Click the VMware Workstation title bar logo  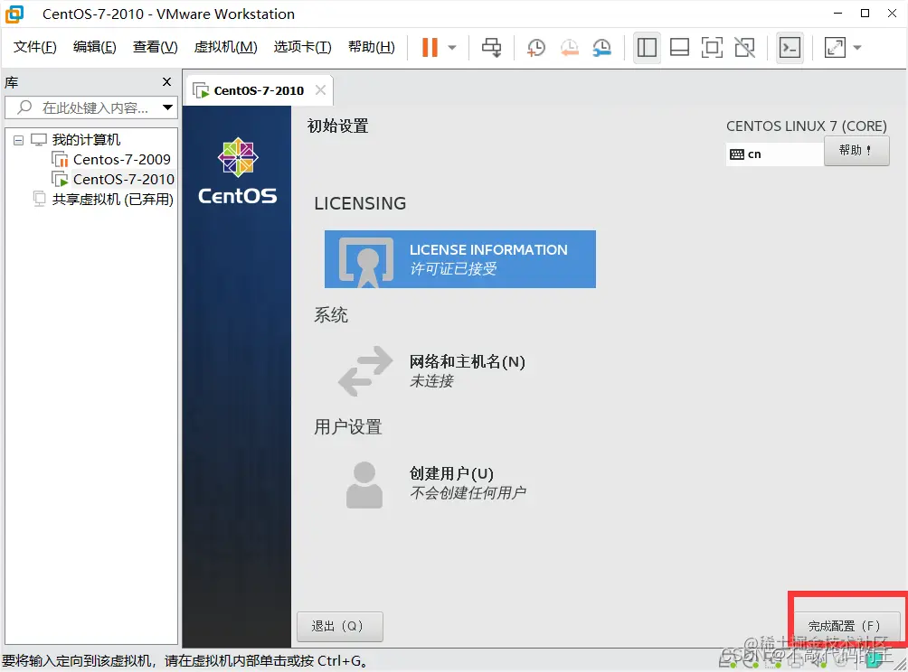14,14
